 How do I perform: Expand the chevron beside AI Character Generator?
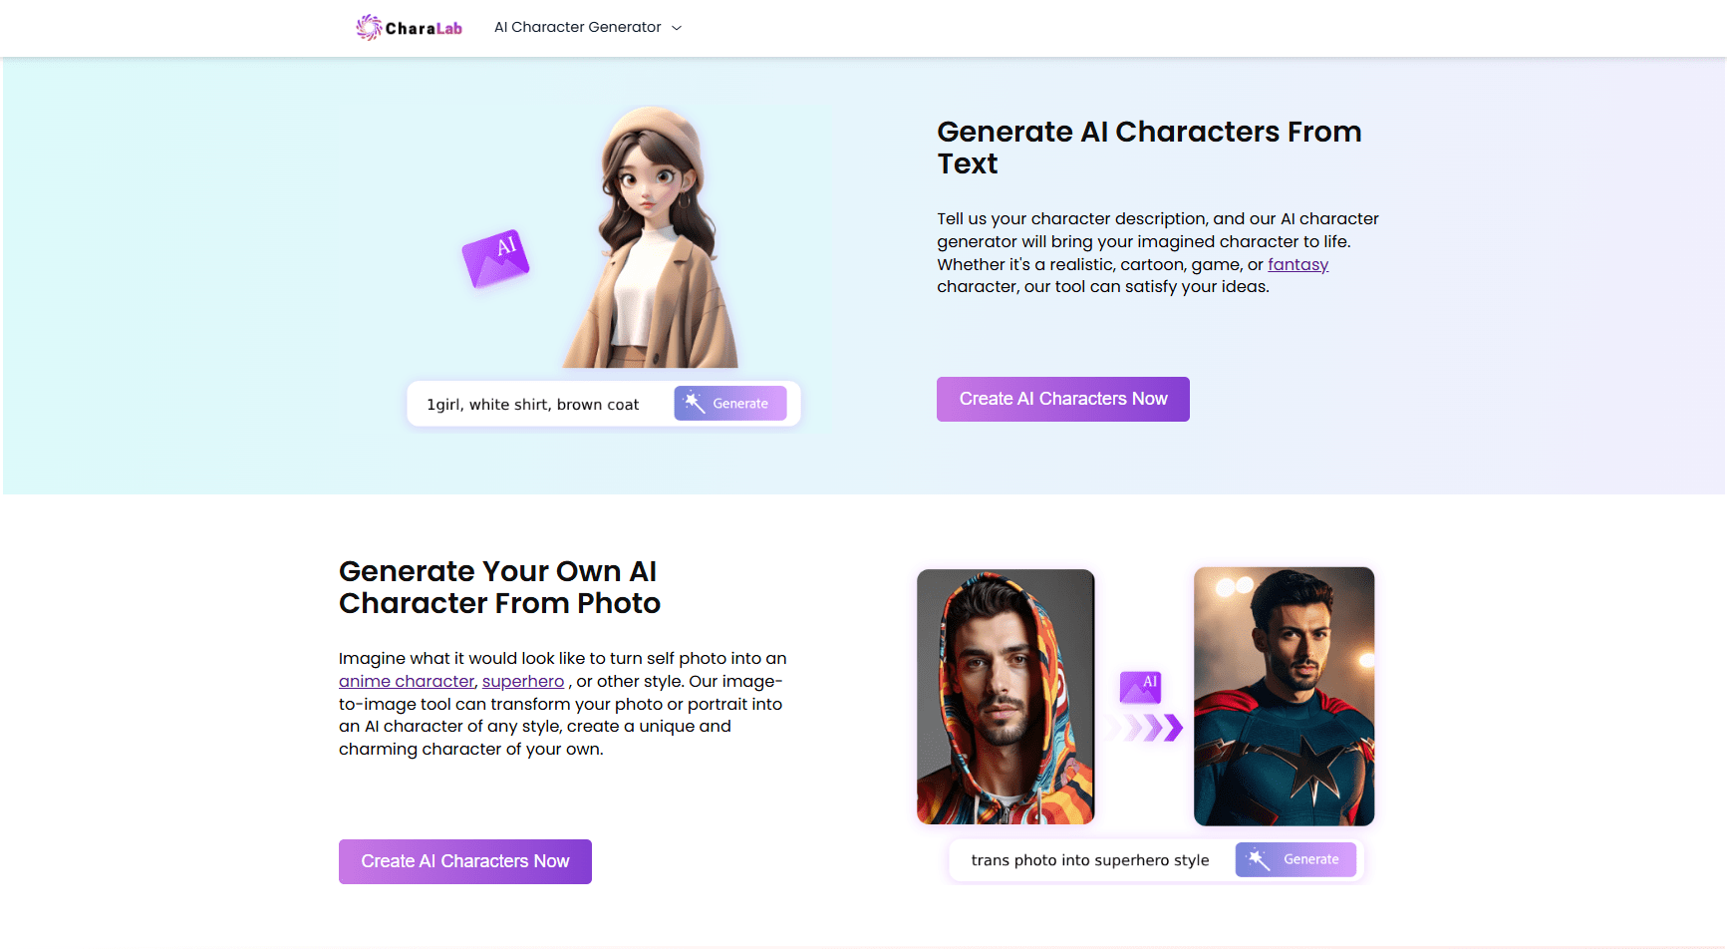[x=677, y=28]
